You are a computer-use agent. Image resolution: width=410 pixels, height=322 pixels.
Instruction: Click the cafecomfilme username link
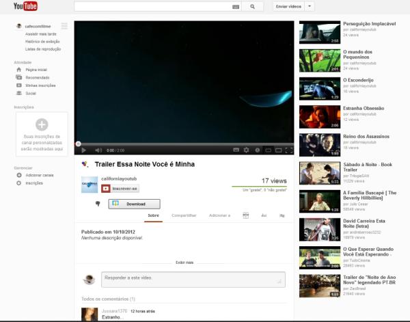pos(38,26)
